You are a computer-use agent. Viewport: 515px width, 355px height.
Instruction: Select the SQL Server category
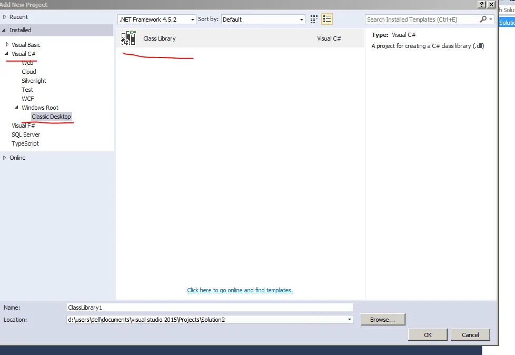(26, 135)
